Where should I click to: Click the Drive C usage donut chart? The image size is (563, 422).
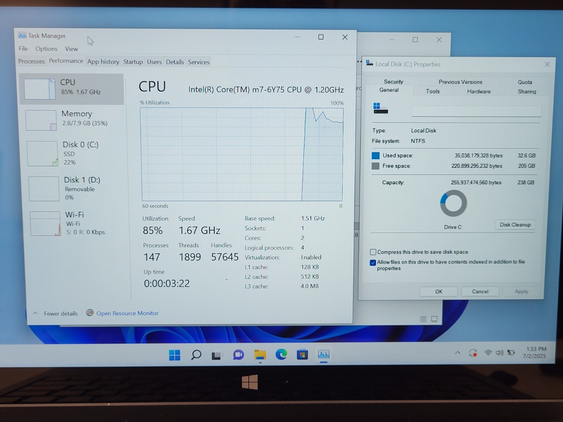[453, 203]
